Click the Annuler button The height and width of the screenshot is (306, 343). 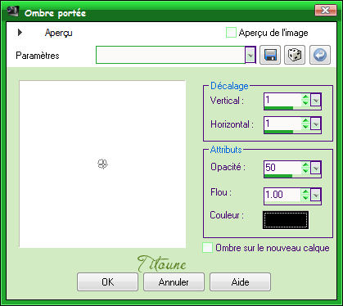(x=174, y=282)
